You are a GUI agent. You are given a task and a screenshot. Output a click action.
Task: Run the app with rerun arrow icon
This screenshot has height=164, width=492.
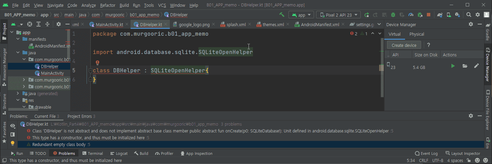(367, 15)
